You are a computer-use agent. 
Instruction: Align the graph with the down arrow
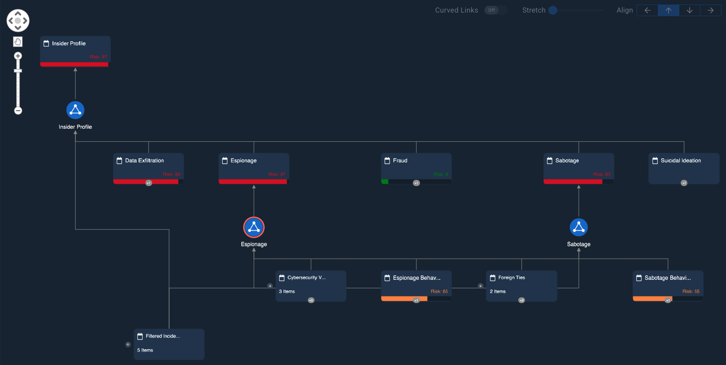pos(689,10)
